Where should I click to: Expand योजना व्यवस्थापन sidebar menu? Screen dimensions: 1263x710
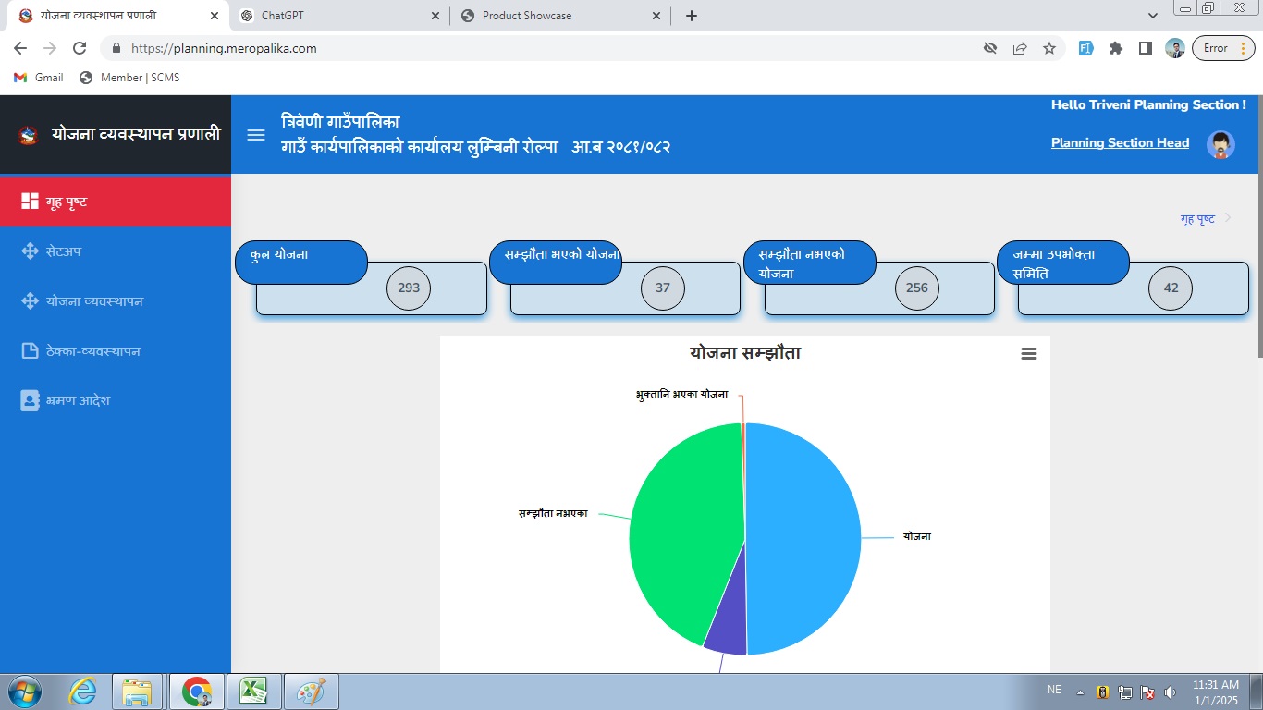pos(115,301)
